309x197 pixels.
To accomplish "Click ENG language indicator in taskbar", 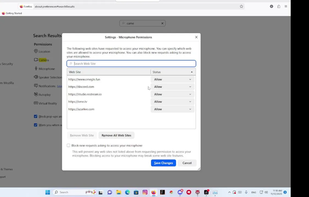I will click(254, 193).
